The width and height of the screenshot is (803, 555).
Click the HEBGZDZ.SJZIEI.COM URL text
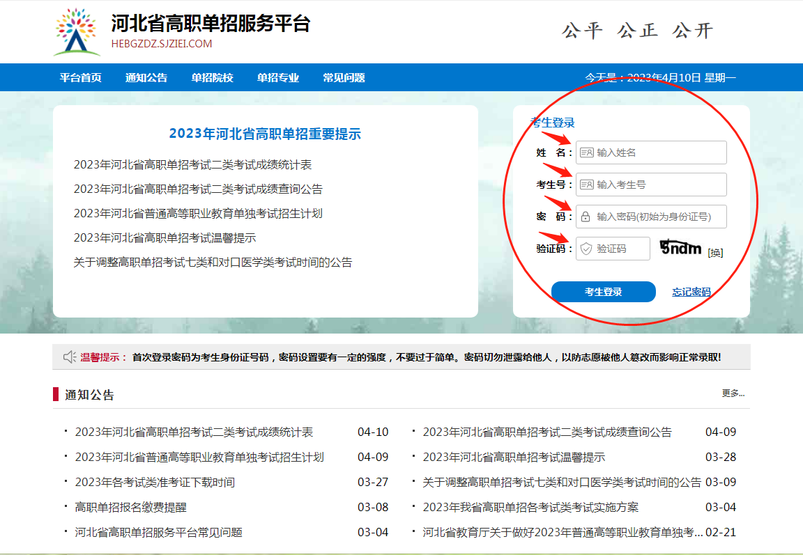[162, 44]
